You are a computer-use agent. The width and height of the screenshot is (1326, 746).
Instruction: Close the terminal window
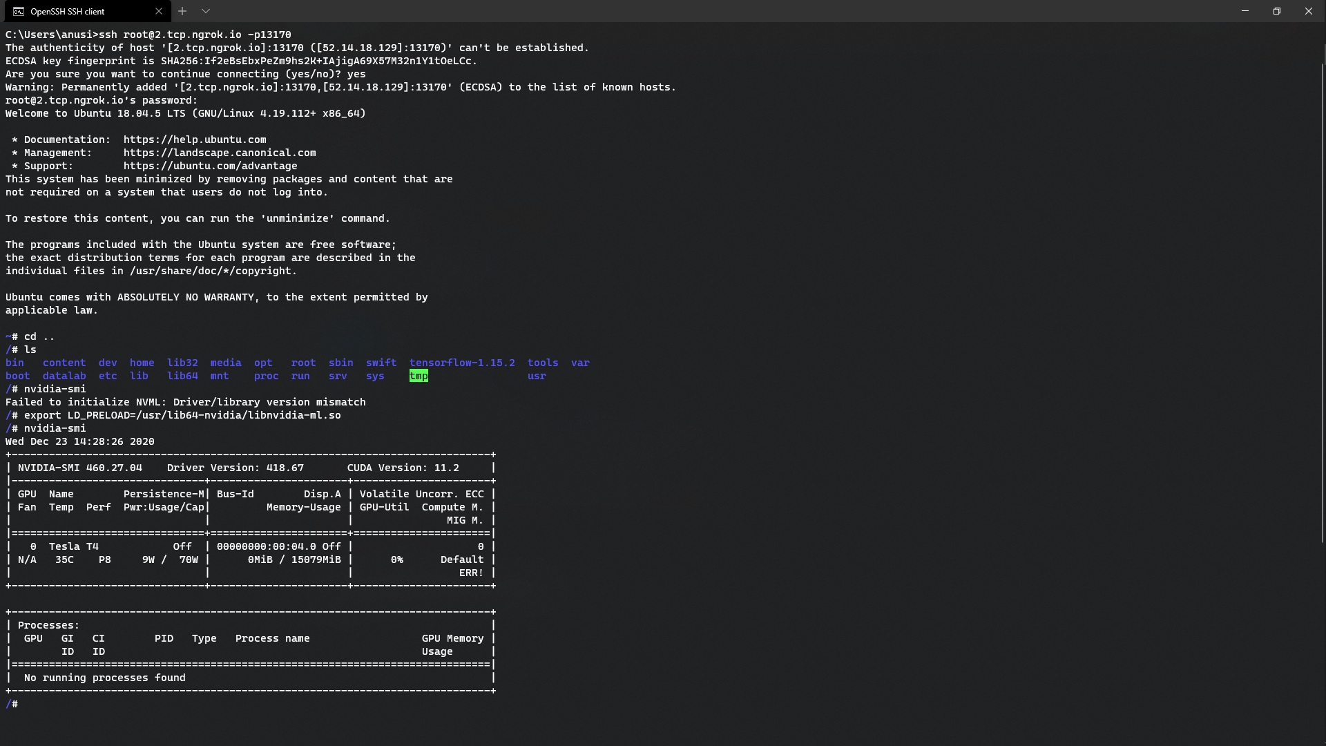pyautogui.click(x=1308, y=11)
